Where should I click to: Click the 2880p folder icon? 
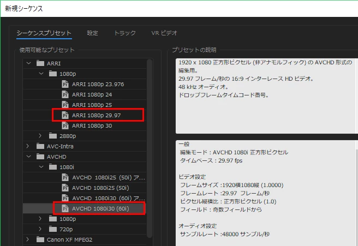(x=53, y=136)
